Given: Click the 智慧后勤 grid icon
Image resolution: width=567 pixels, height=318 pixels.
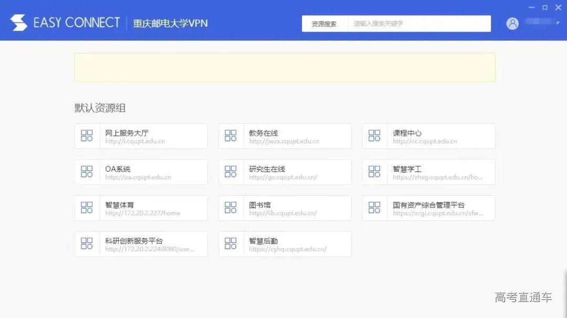Looking at the screenshot, I should 230,243.
